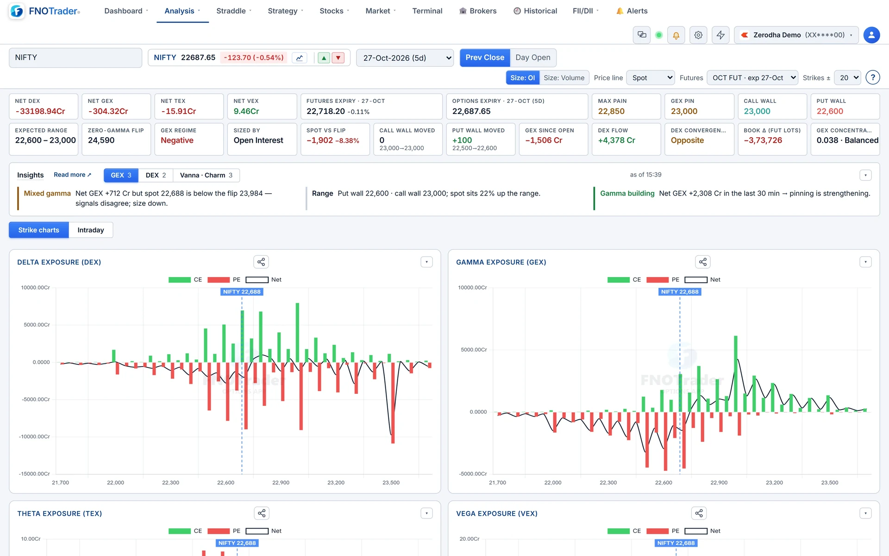Screen dimensions: 889x556
Task: Toggle CE green legend swatch in DEX chart
Action: pos(180,279)
